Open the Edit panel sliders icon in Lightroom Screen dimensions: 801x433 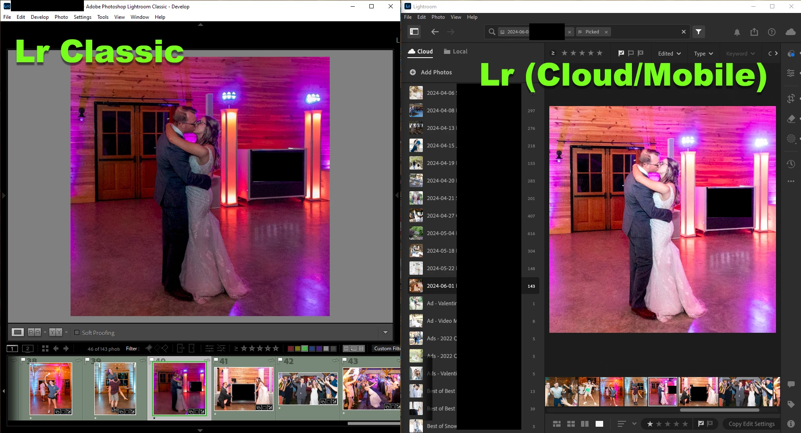791,73
